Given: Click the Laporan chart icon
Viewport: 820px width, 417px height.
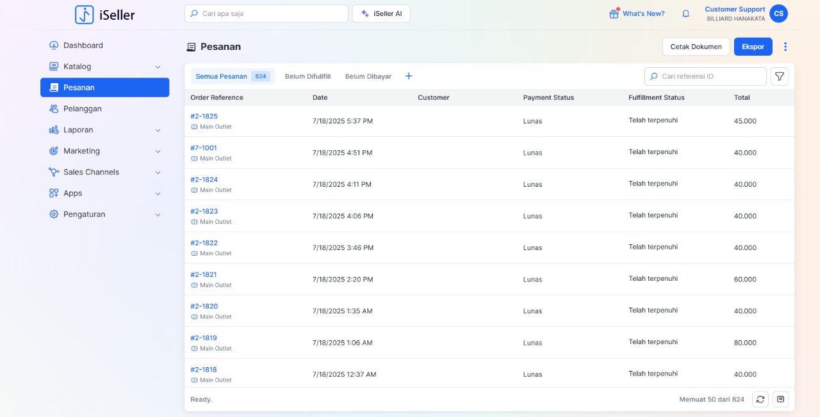Looking at the screenshot, I should point(54,130).
